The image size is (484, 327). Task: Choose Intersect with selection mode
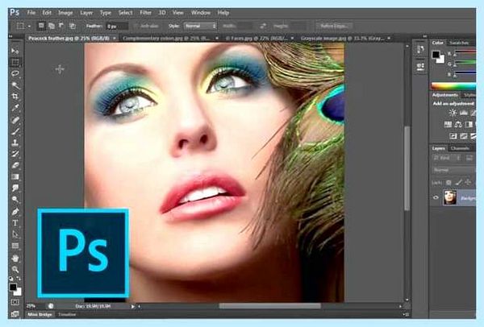[x=73, y=26]
